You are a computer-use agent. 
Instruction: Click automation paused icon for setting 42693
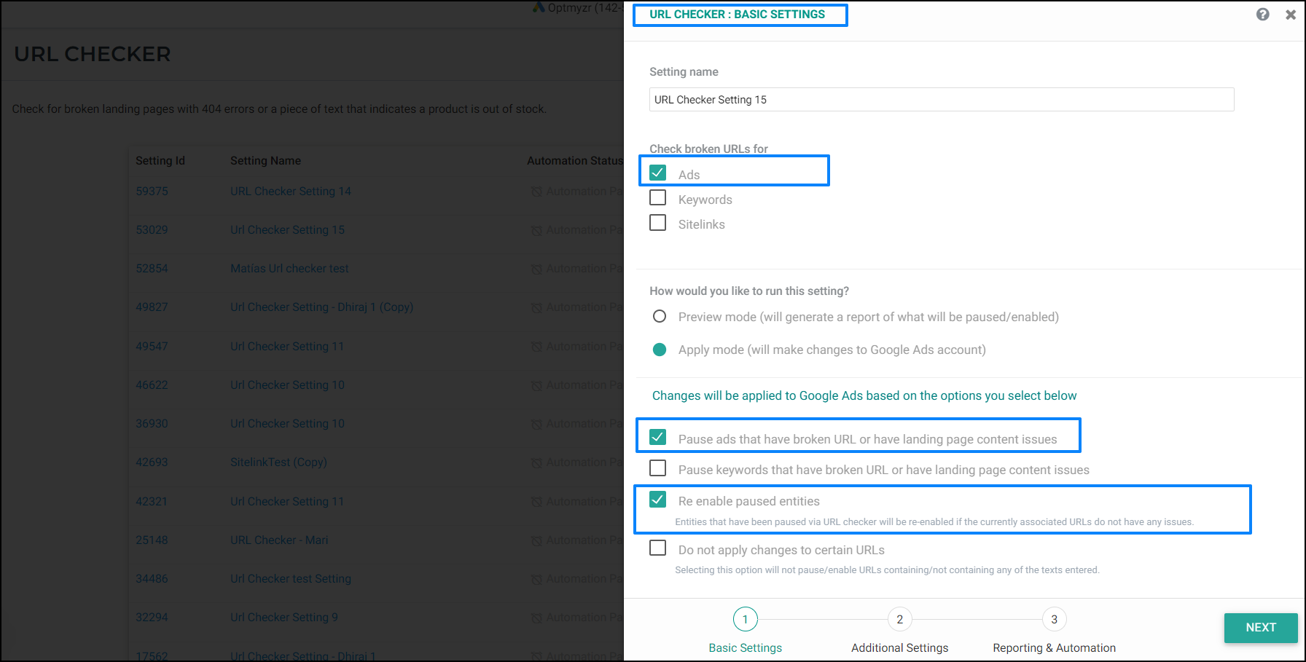point(536,462)
